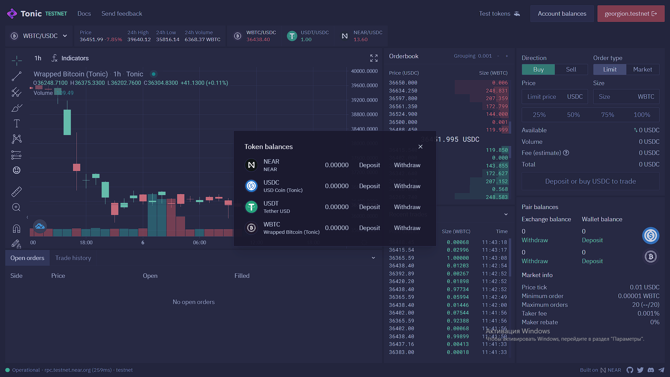Screen dimensions: 670x377
Task: Switch direction to Sell
Action: (x=571, y=69)
